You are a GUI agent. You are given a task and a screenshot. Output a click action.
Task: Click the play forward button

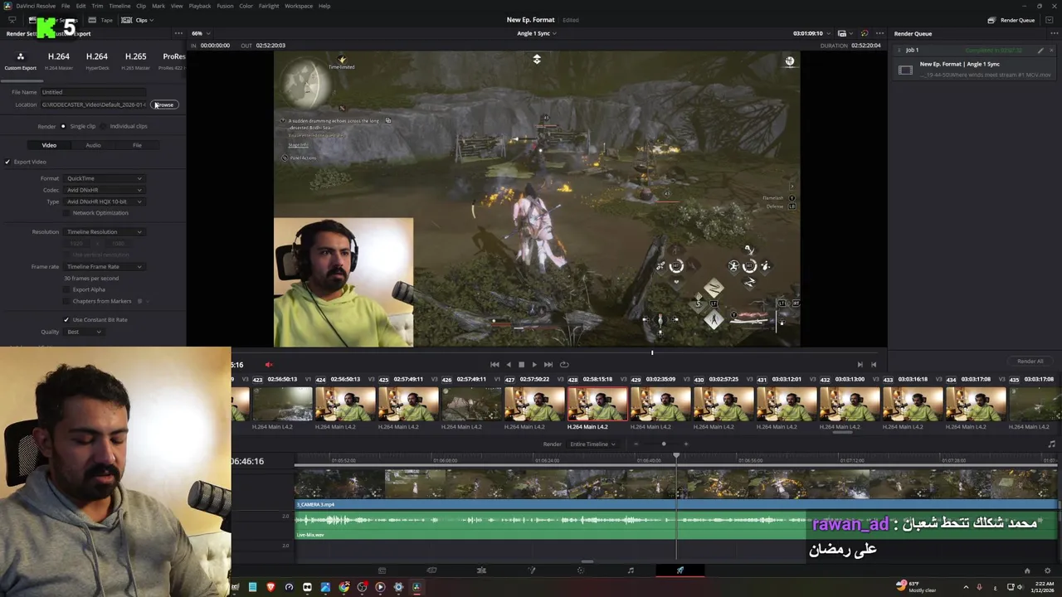coord(534,365)
